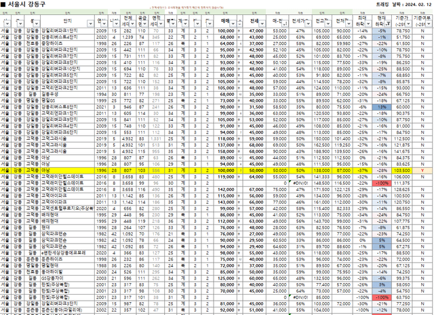Select the 158,000 매매 price cell
434x315 pixels.
225,151
